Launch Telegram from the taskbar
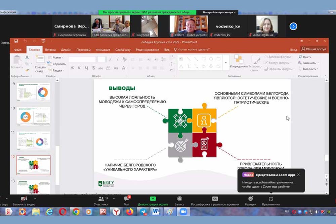336x224 pixels. [143, 212]
